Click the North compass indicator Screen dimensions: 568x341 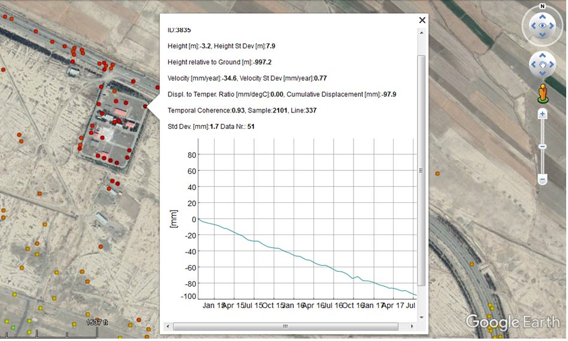point(542,7)
